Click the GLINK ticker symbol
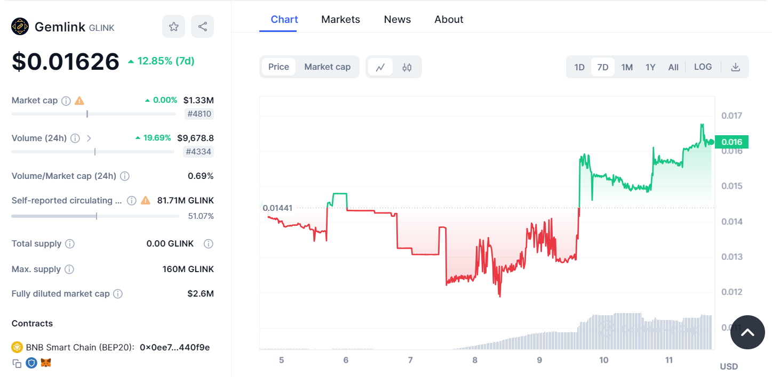Screen dimensions: 772x377 pyautogui.click(x=102, y=28)
